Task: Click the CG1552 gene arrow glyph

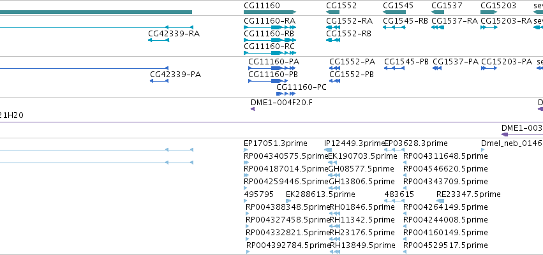Action: pos(333,12)
